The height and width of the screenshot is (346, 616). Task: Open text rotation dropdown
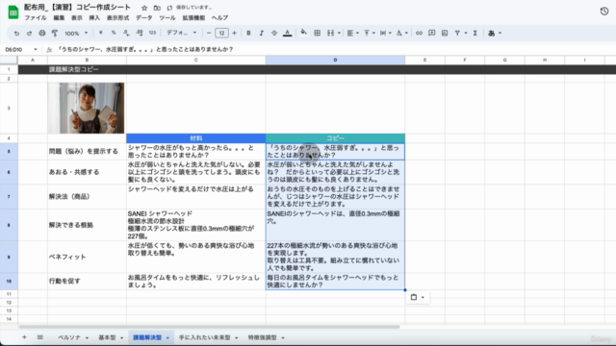coord(401,33)
